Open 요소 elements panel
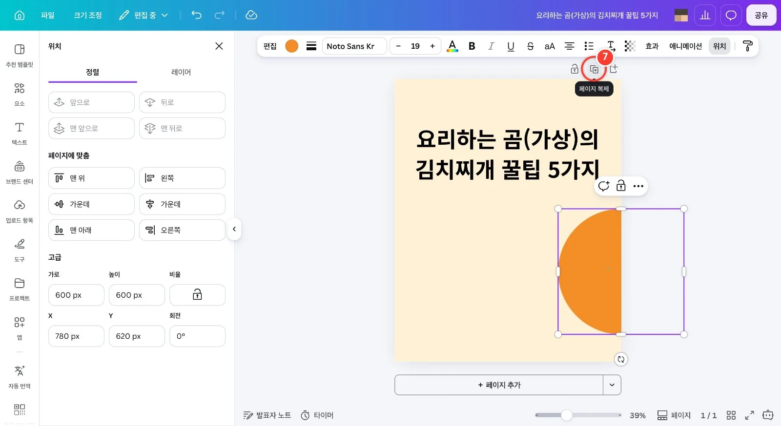 click(20, 94)
